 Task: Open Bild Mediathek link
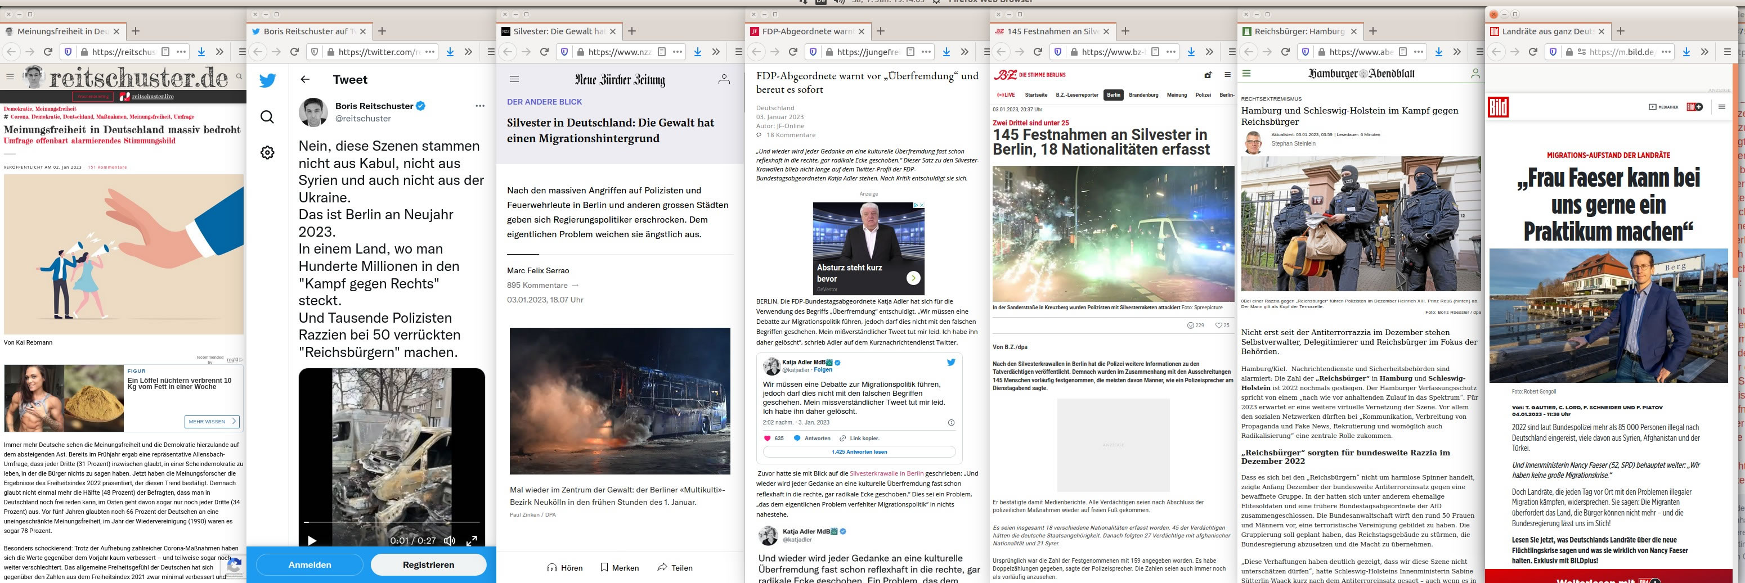click(x=1663, y=107)
